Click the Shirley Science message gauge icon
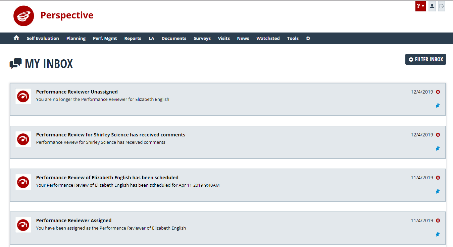Screen dimensions: 453x247 pos(23,139)
